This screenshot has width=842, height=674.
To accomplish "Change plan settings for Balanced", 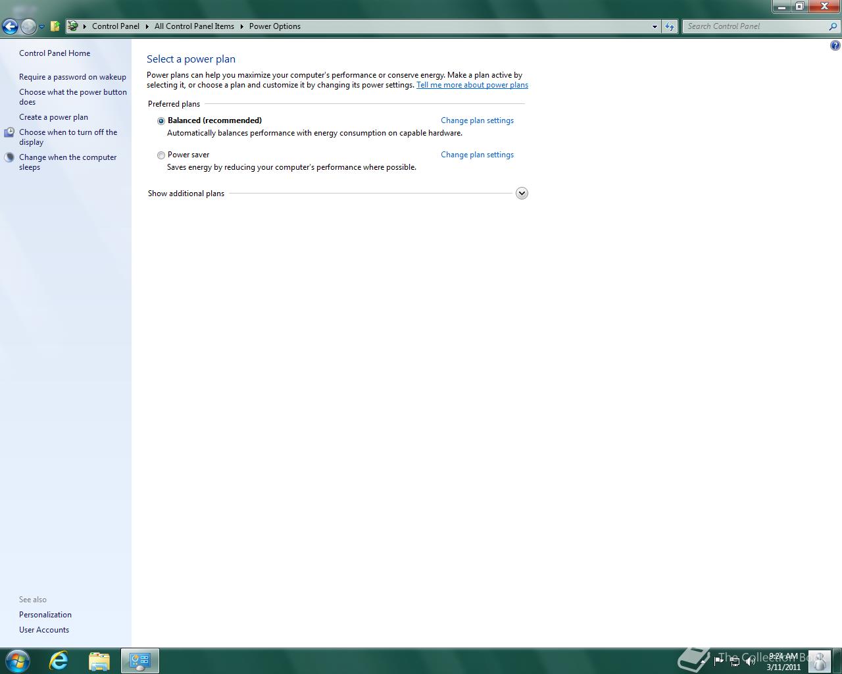I will click(x=477, y=120).
